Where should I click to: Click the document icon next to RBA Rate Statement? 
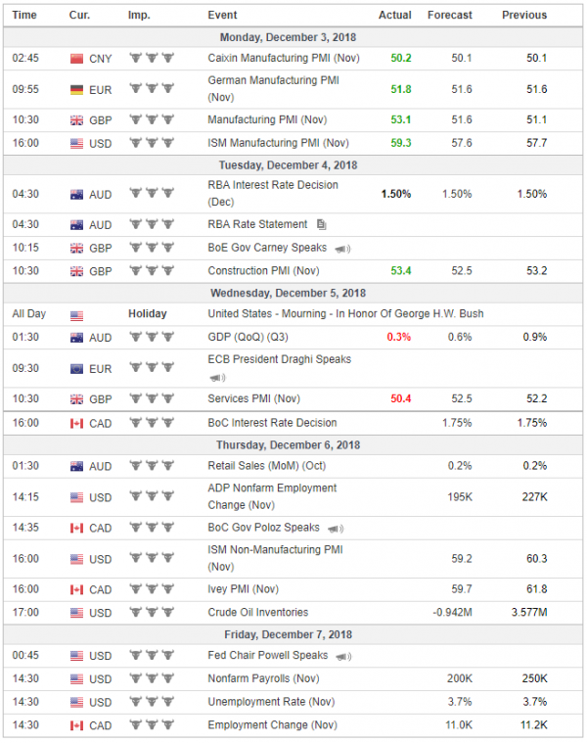[x=322, y=224]
